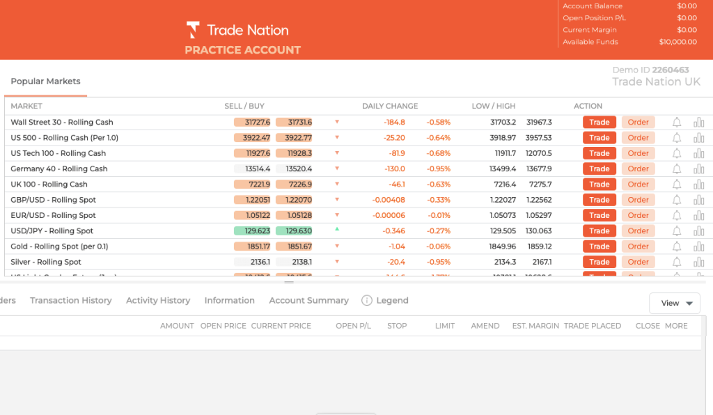
Task: Open the chart icon for Gold - Rolling Spot
Action: [699, 246]
